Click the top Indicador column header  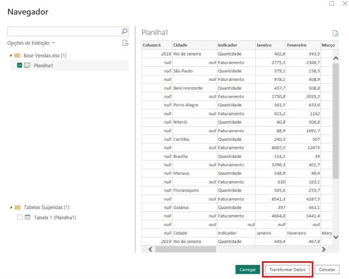pyautogui.click(x=236, y=45)
